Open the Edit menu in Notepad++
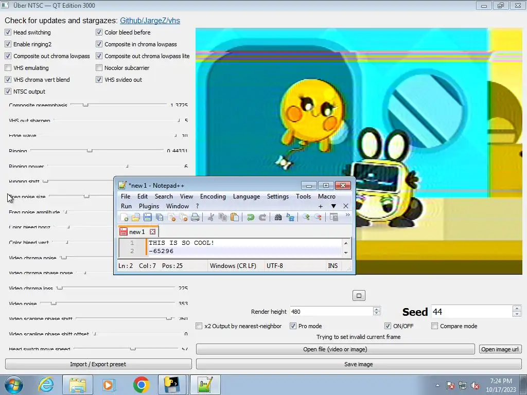 click(x=143, y=196)
